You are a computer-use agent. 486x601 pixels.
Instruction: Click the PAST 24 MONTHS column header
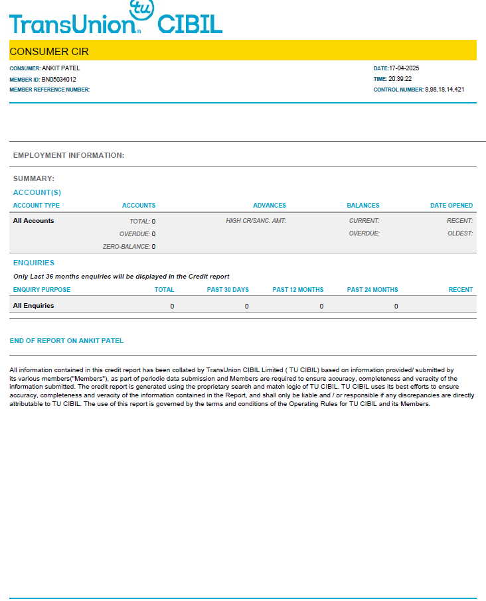(372, 290)
